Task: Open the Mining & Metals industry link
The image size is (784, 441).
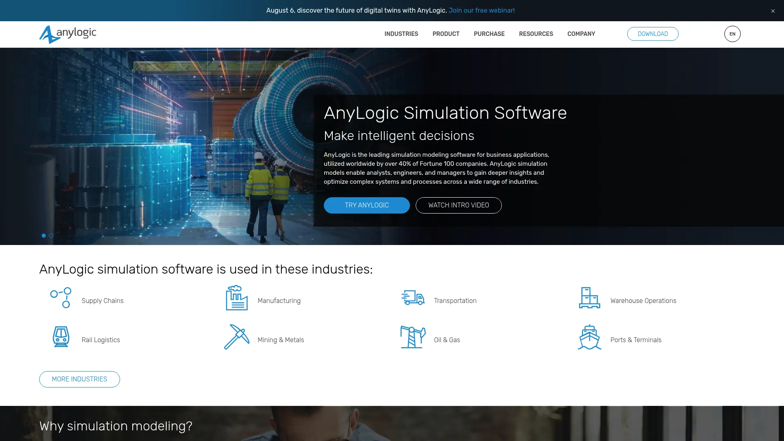Action: tap(281, 340)
